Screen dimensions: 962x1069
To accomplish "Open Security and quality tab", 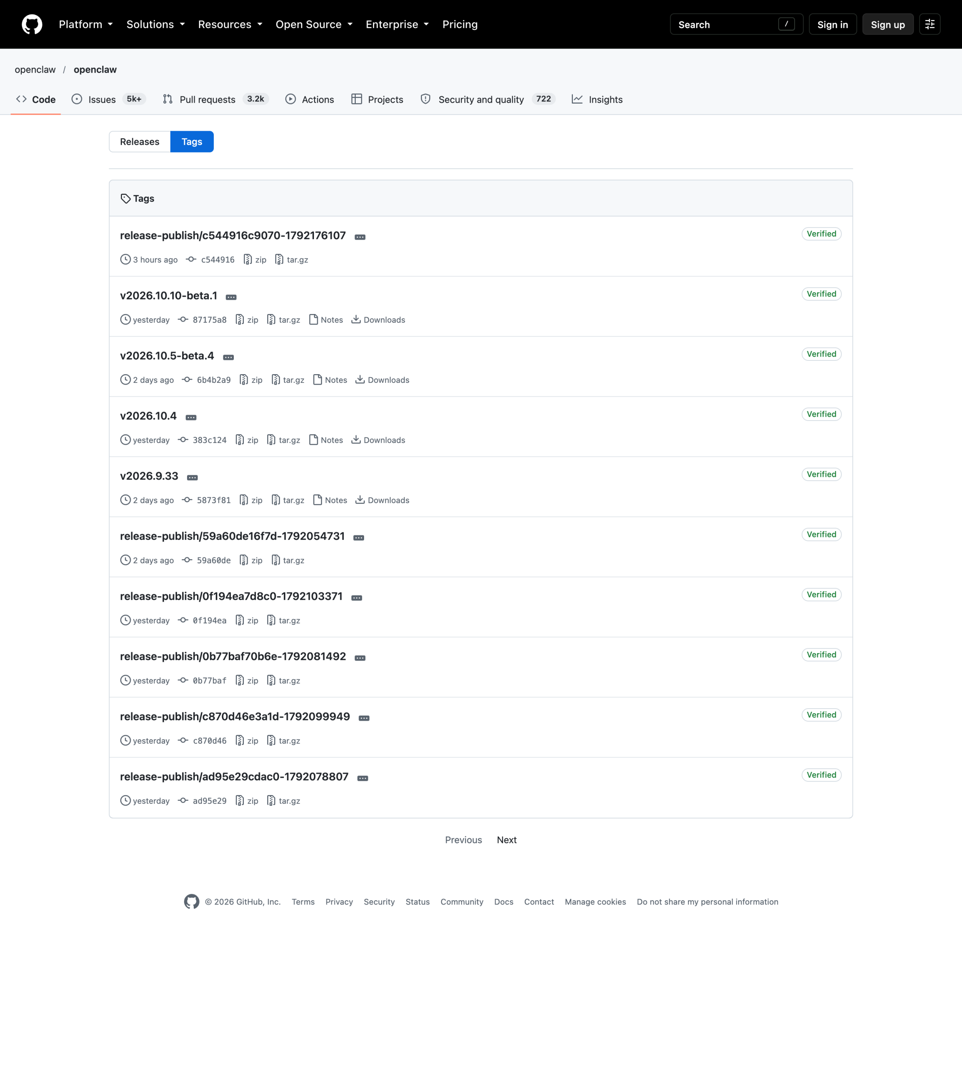I will [x=487, y=99].
